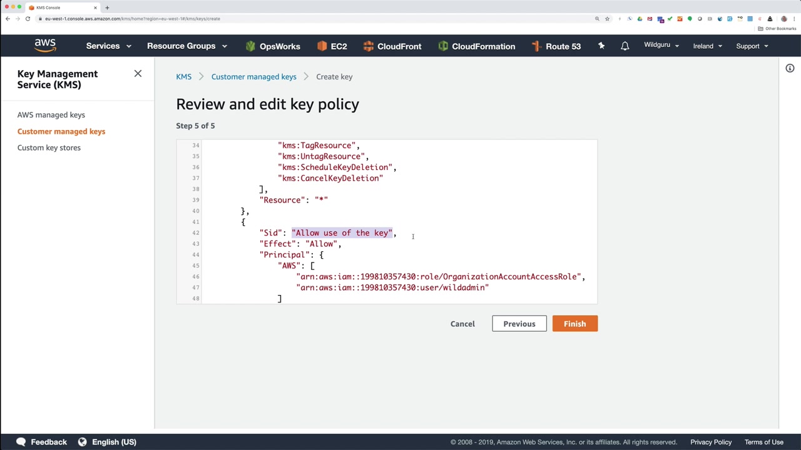The image size is (801, 450).
Task: Open the Google Drive extension
Action: click(640, 19)
